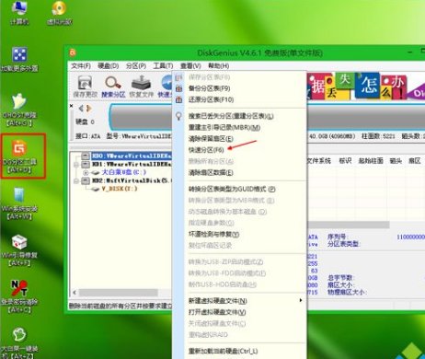The width and height of the screenshot is (425, 359).
Task: Open the 加载更多外置 desktop icon
Action: [19, 59]
